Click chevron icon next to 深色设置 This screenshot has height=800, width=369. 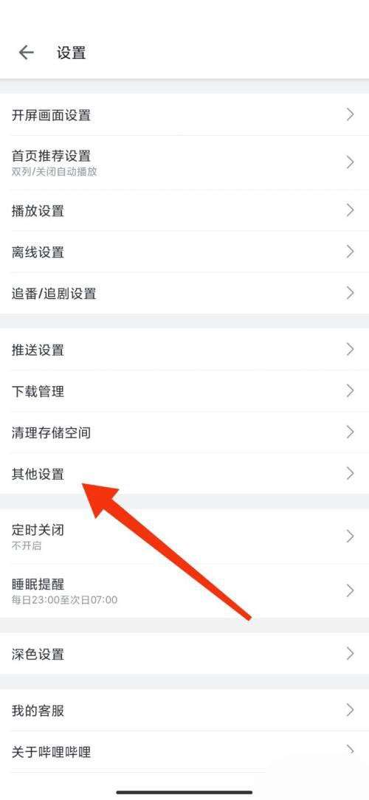tap(350, 654)
